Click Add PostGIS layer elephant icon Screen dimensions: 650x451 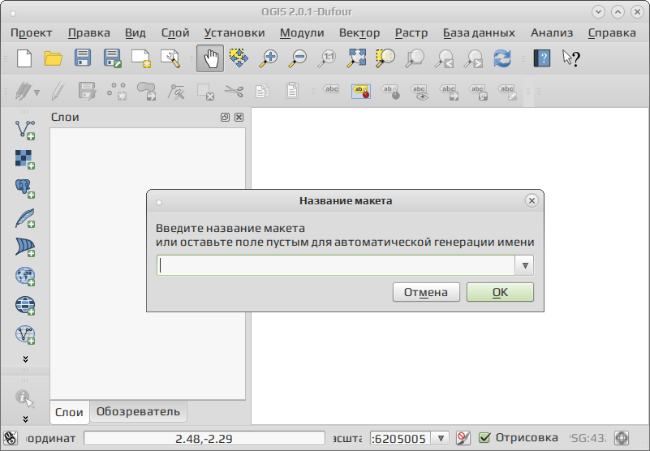click(25, 189)
